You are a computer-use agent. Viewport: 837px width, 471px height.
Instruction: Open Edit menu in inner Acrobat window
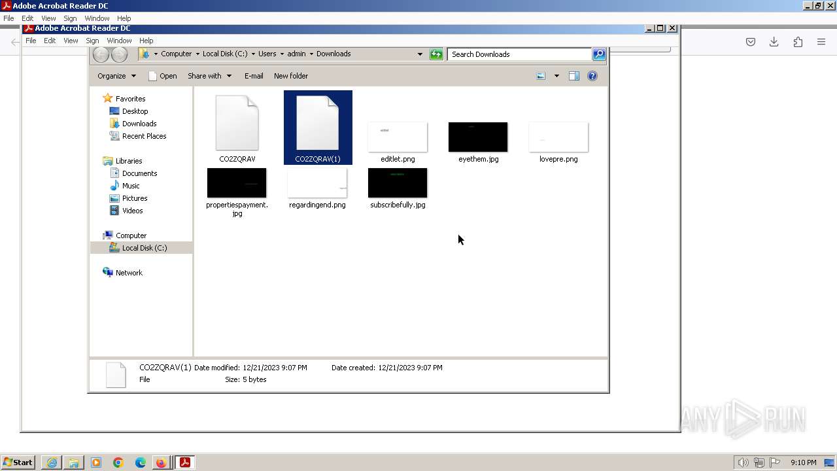(x=50, y=41)
